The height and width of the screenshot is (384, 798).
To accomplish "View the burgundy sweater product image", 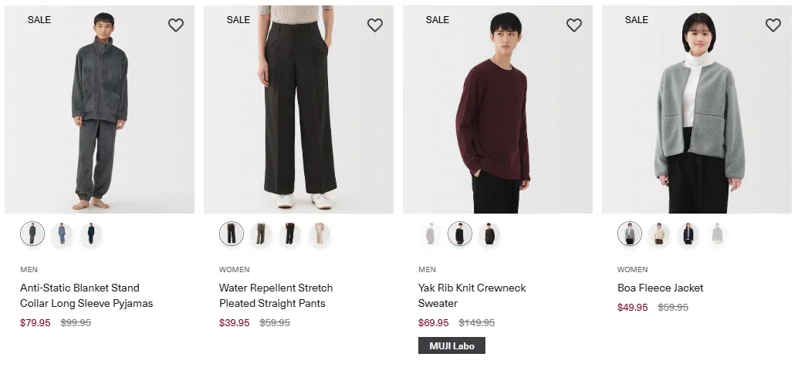I will (498, 109).
